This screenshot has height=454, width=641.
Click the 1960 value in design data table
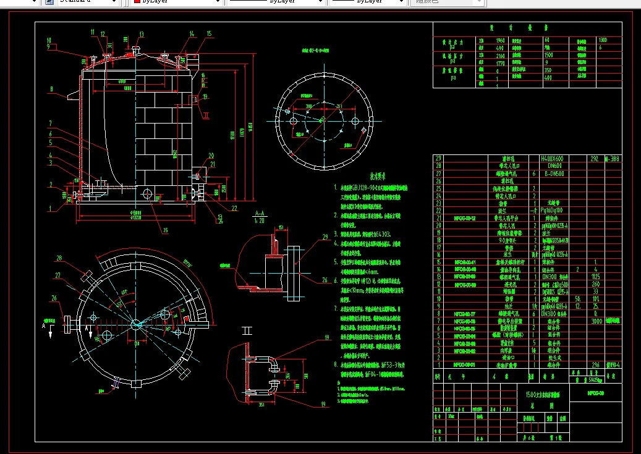tap(500, 40)
